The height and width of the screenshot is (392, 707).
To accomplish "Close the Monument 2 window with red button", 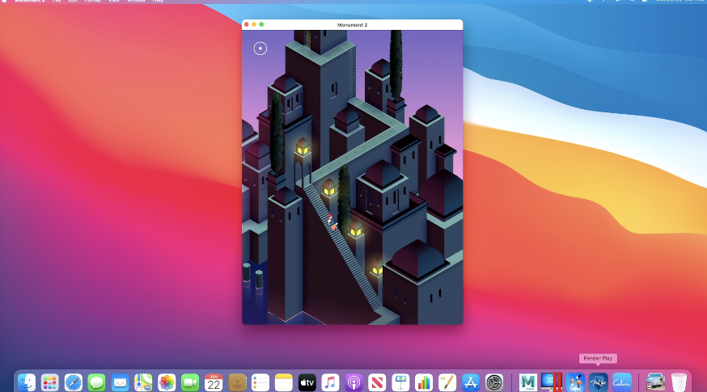I will 247,24.
